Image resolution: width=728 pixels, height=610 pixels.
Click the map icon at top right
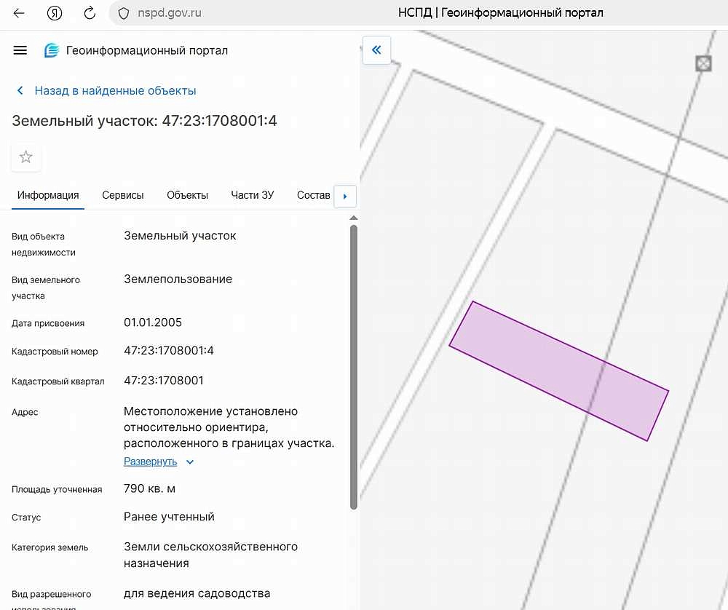tap(703, 63)
